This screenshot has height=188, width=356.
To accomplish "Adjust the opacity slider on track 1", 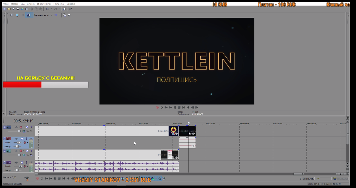I will (19, 131).
